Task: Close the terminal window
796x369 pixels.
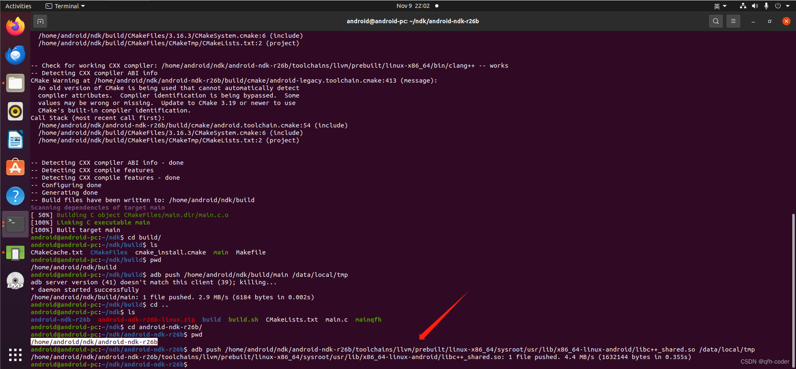Action: pos(786,21)
